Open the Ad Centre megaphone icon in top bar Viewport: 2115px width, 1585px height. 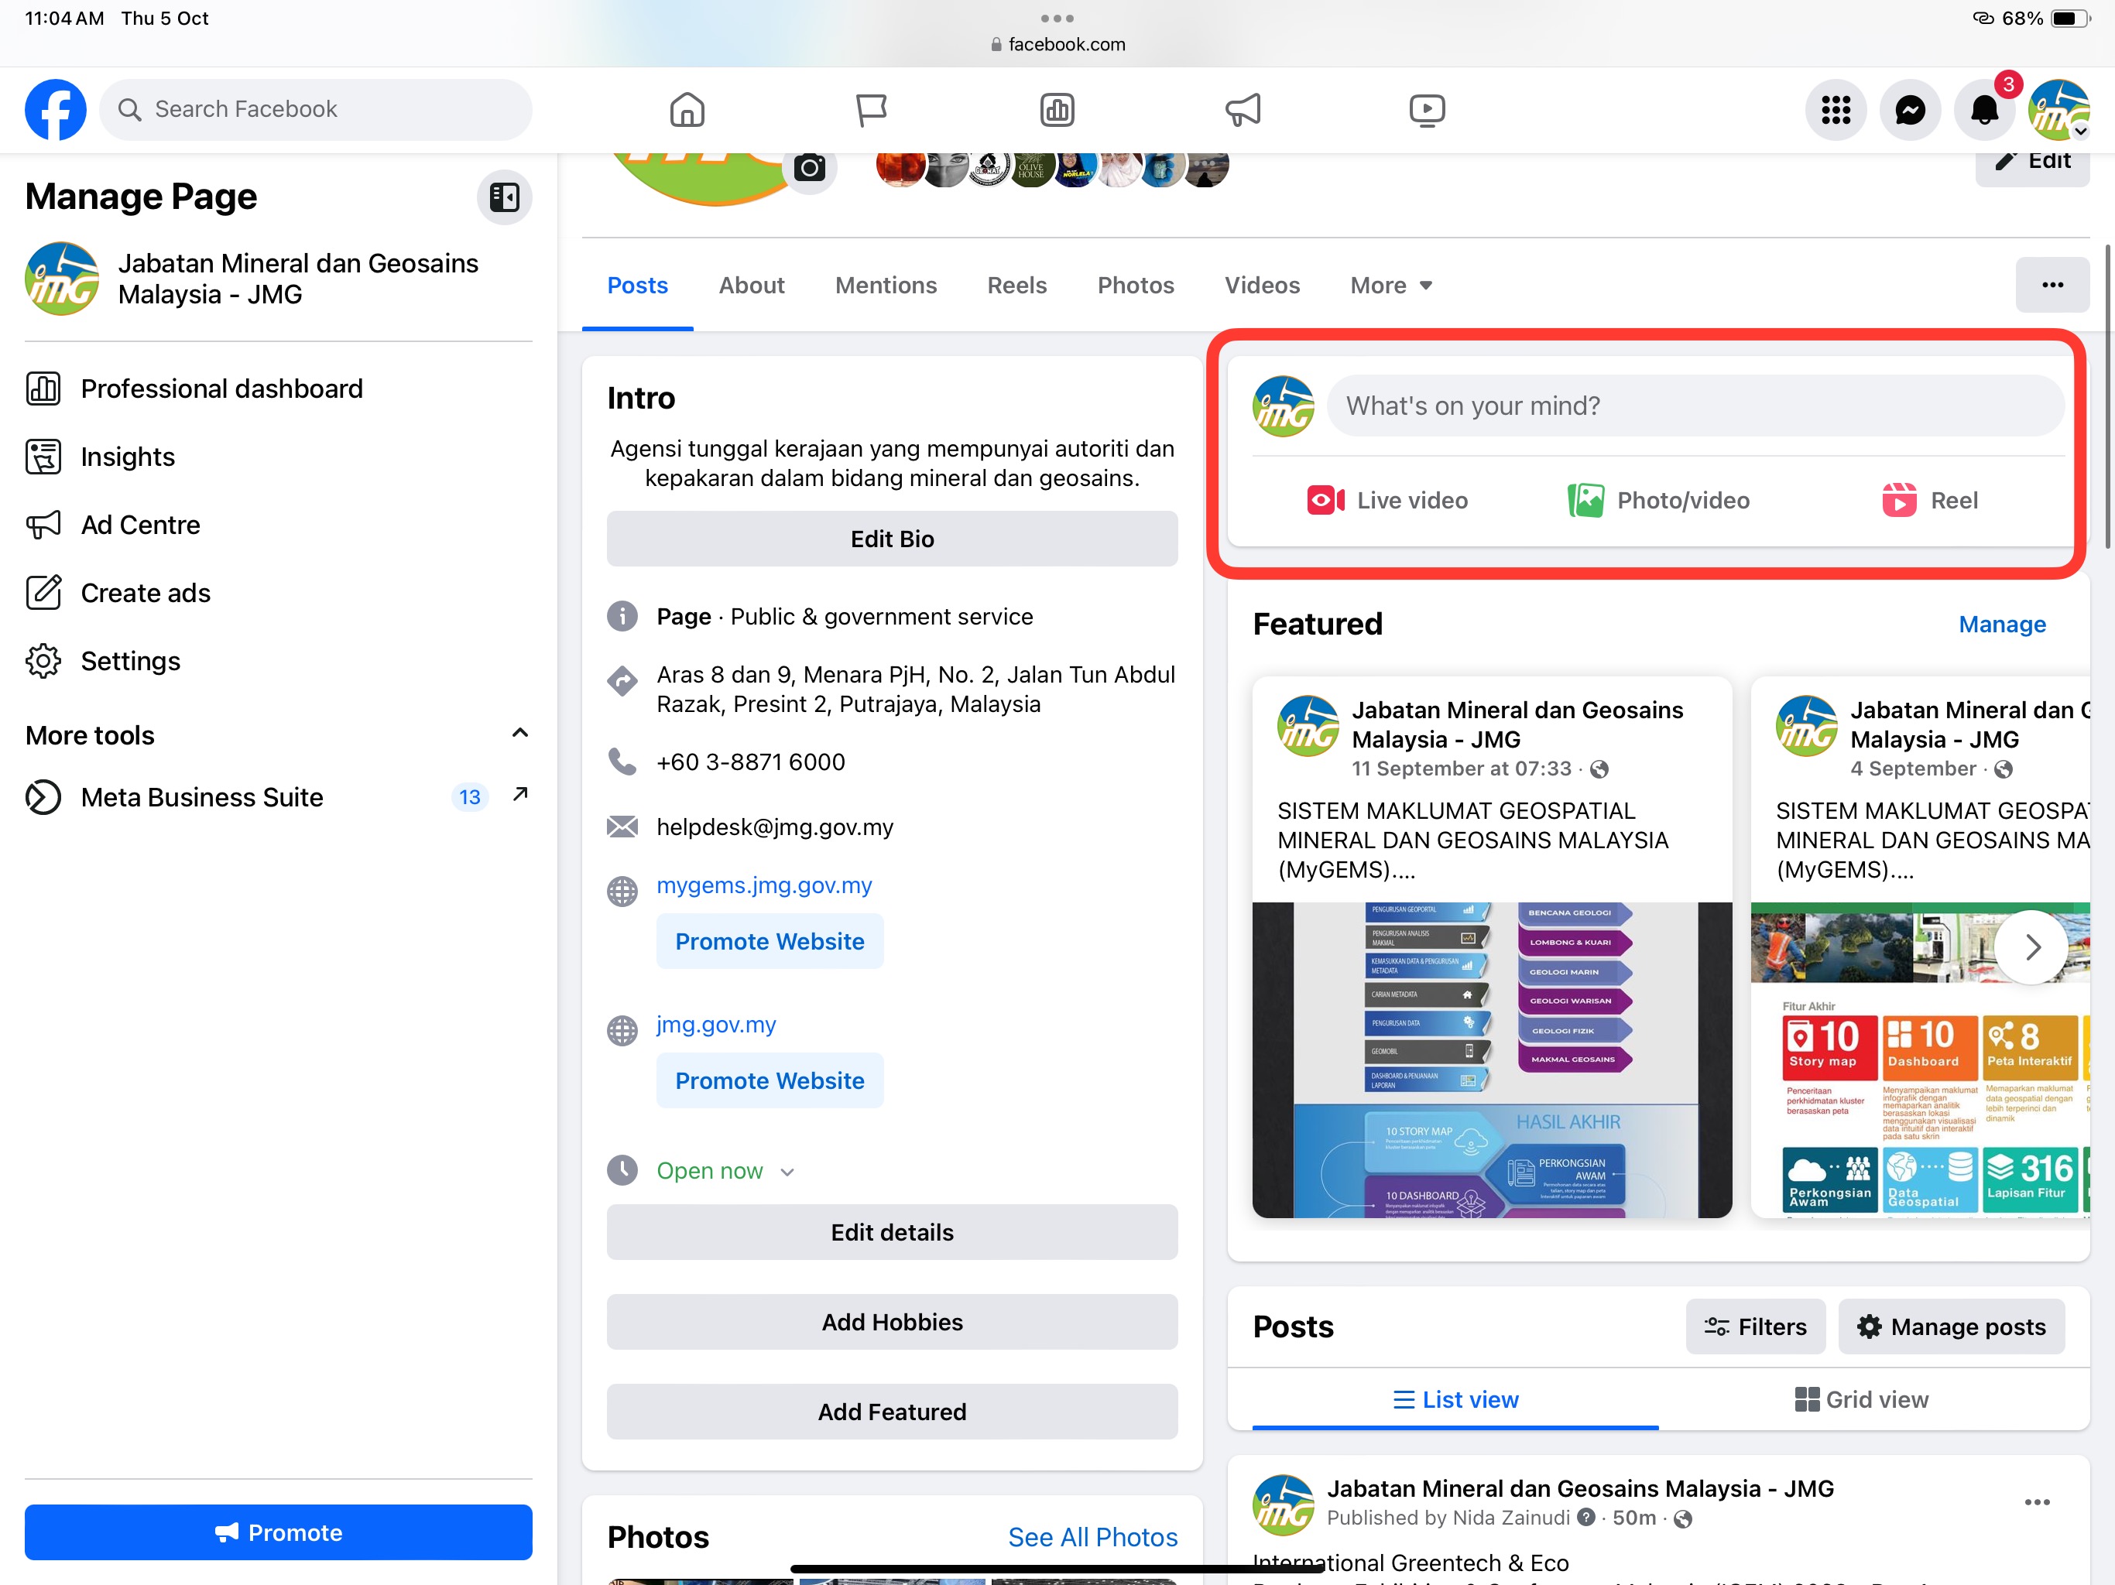coord(1242,109)
